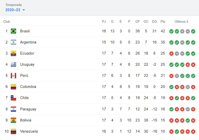
Task: Click the Chile flag icon
Action: click(13, 98)
